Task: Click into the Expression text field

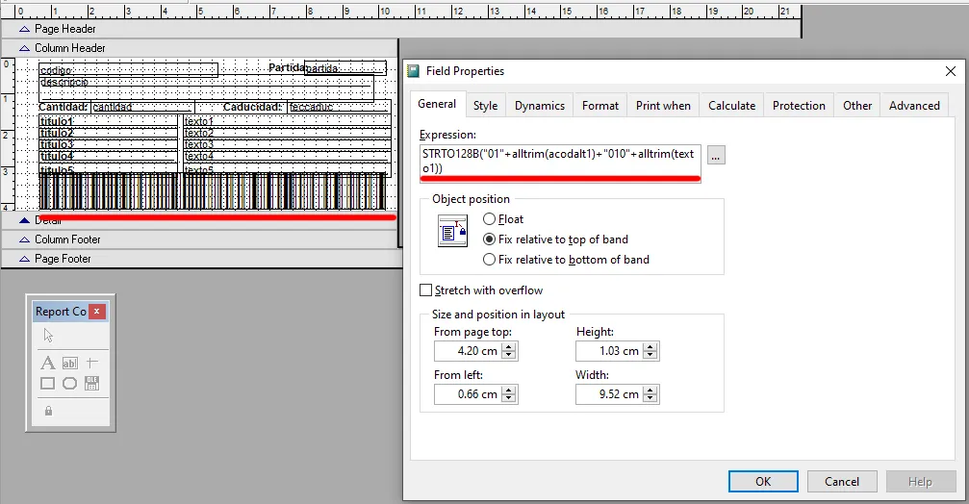Action: [x=558, y=161]
